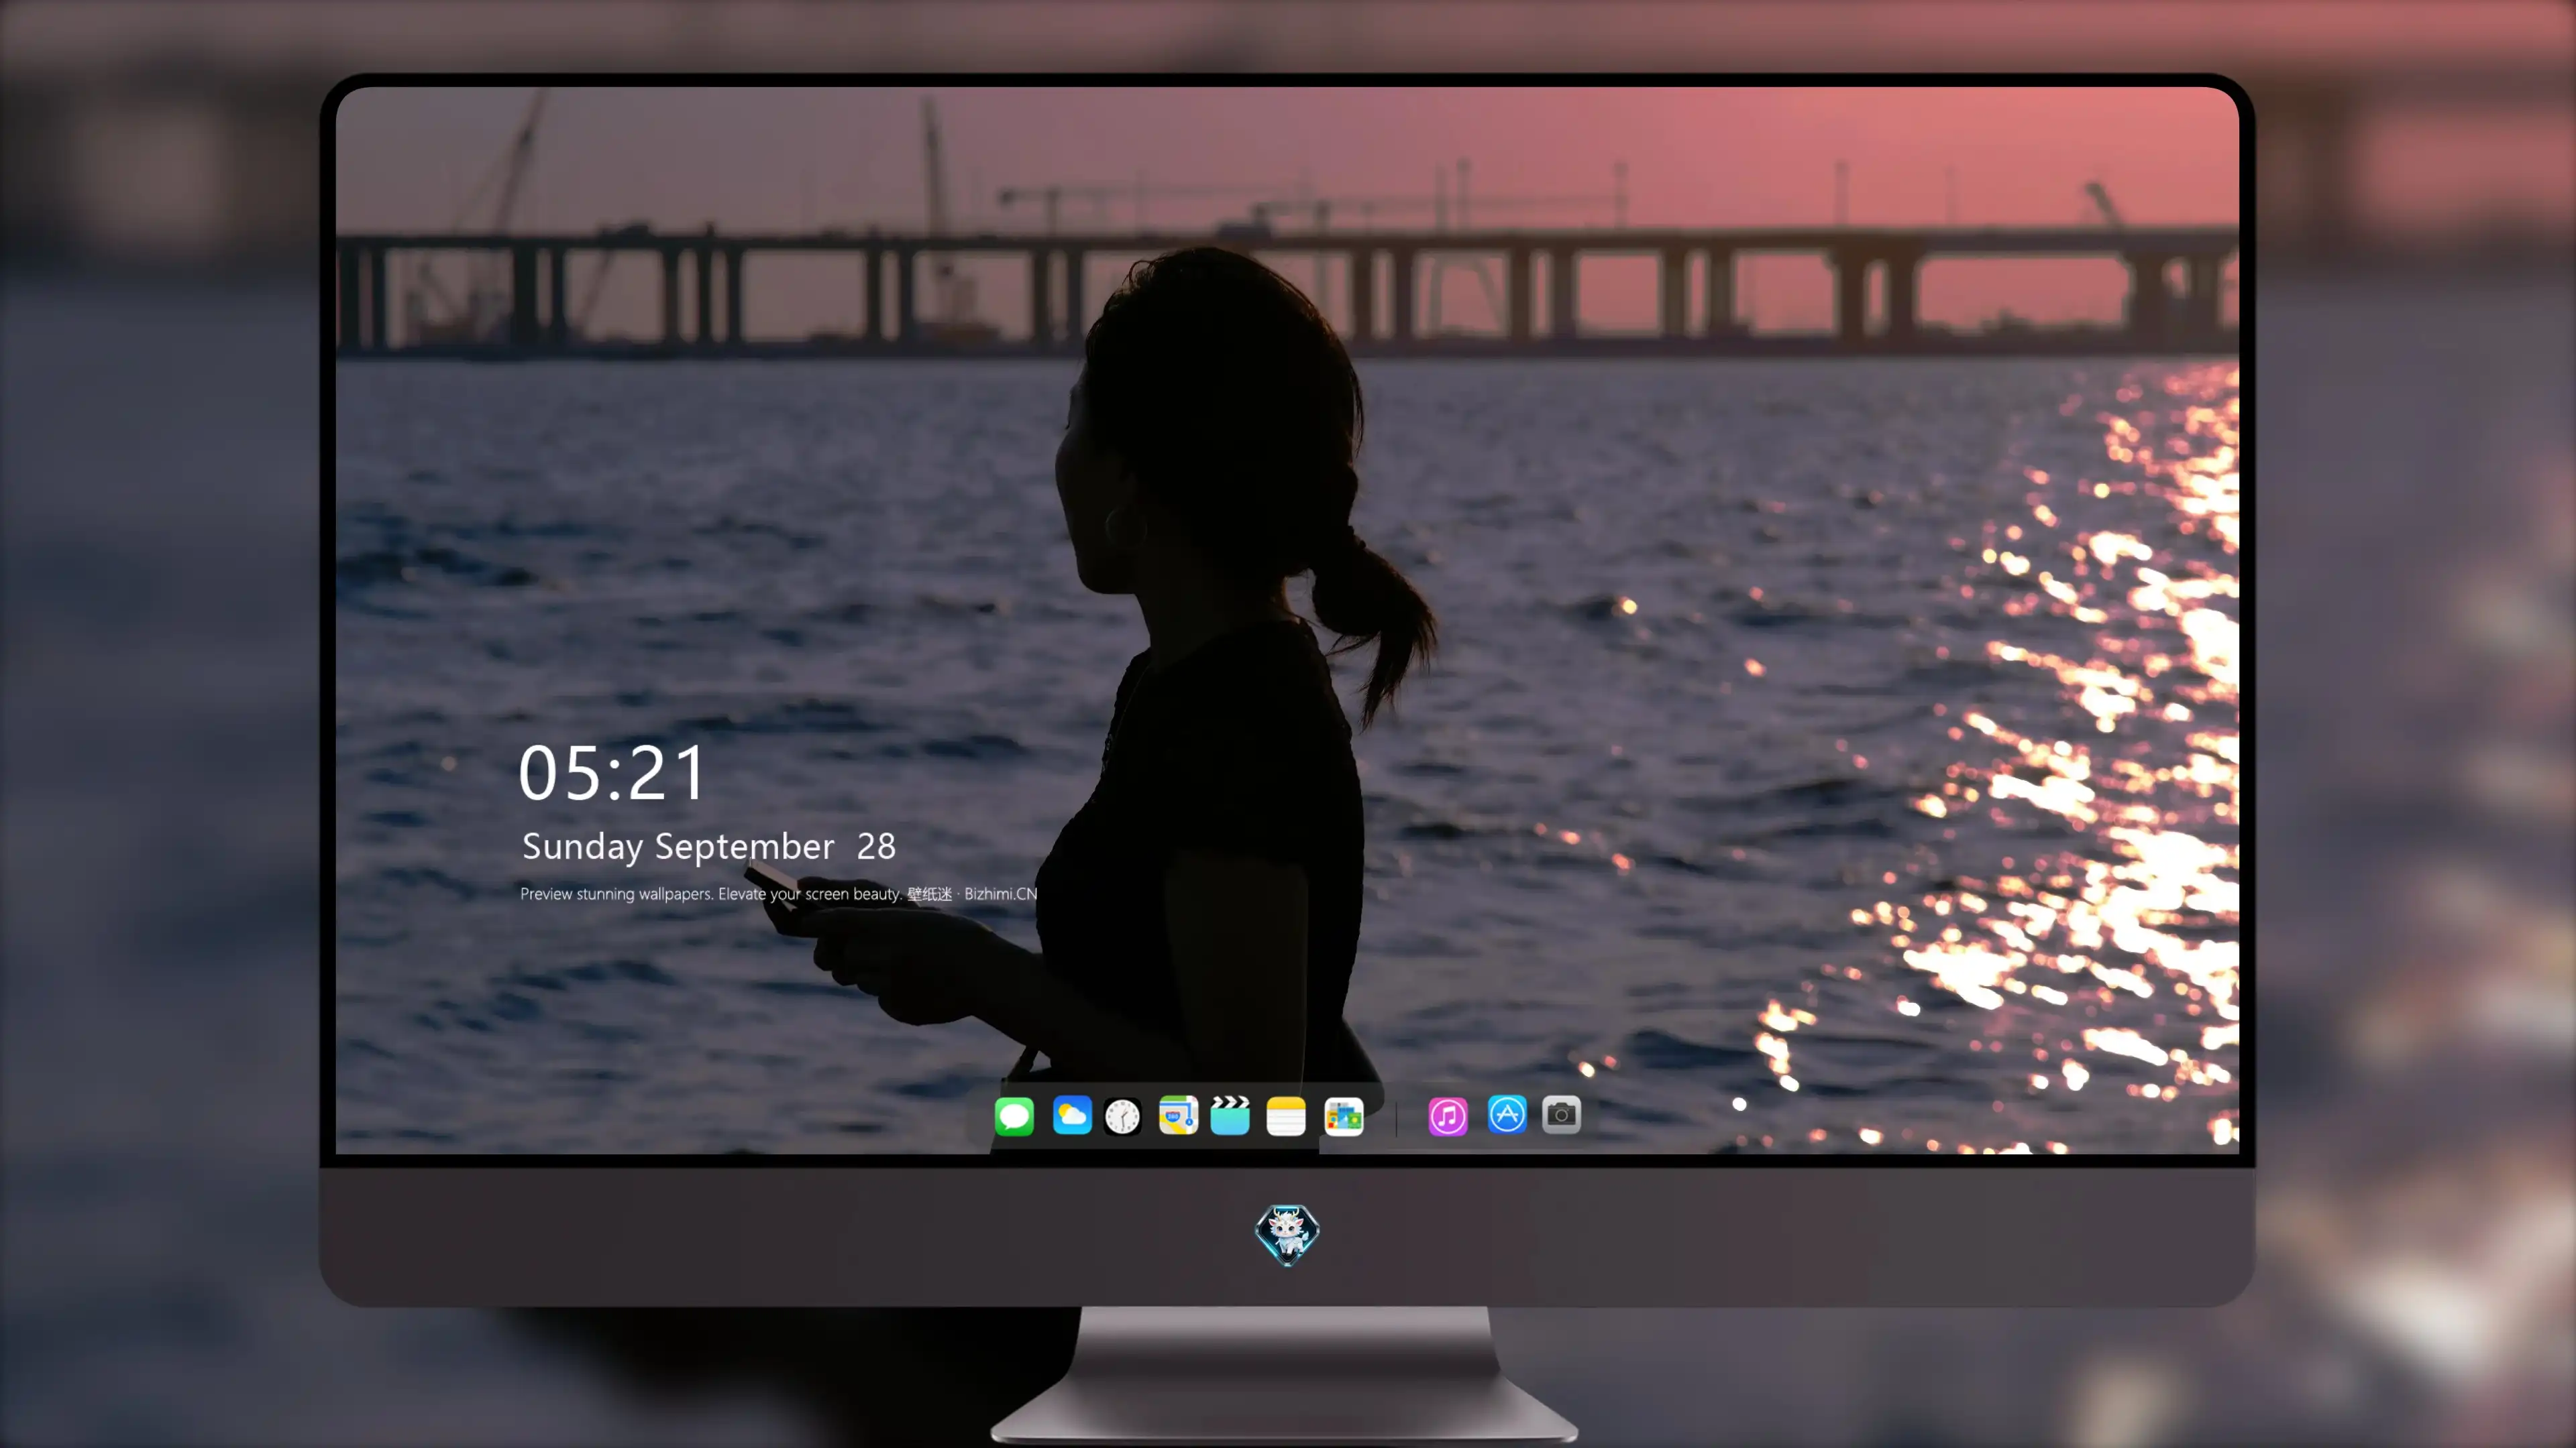Click the dragon logo on monitor chin
The width and height of the screenshot is (2576, 1448).
(1287, 1235)
